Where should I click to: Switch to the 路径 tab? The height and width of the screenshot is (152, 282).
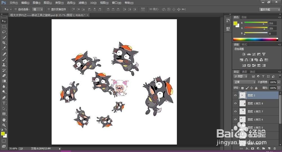pyautogui.click(x=252, y=72)
